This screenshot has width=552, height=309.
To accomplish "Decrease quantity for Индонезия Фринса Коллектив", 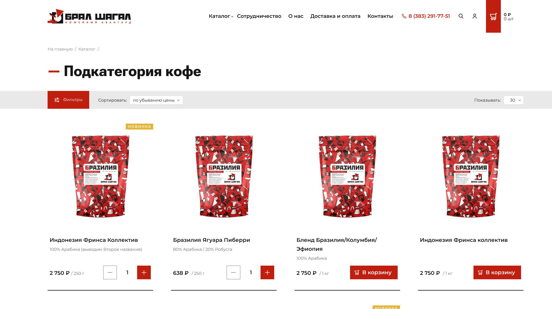I will pos(110,272).
